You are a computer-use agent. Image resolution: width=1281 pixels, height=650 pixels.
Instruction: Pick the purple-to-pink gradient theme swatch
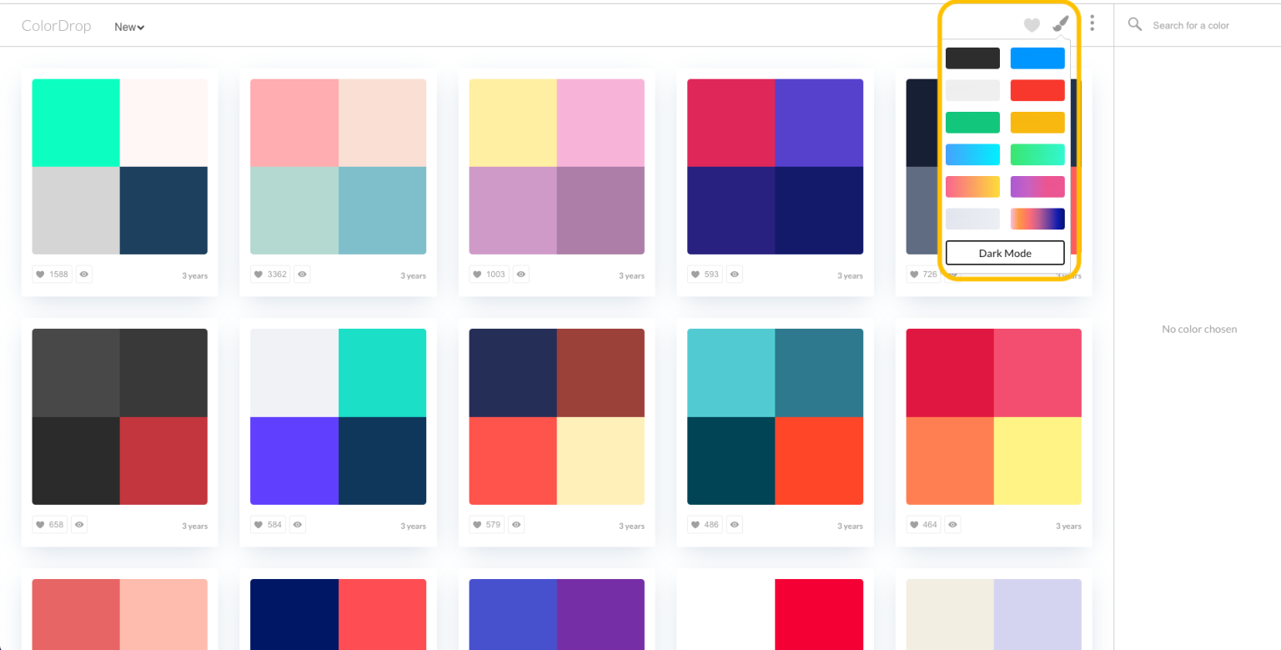(x=1037, y=187)
